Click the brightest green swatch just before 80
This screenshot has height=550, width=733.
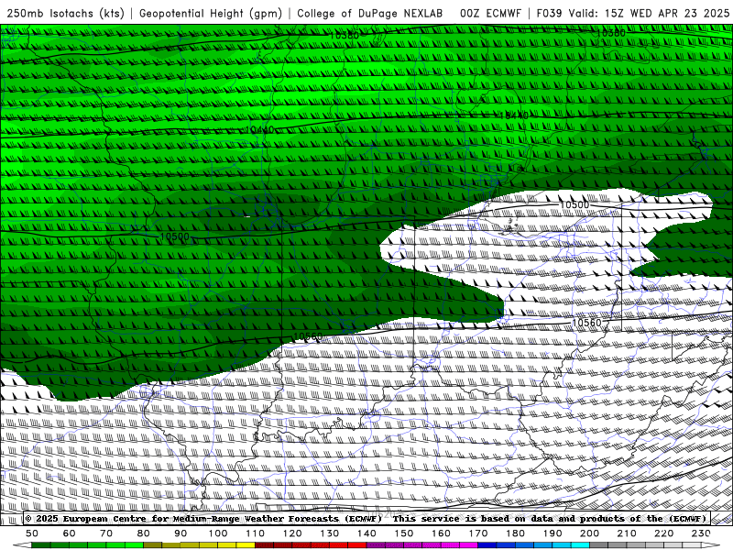click(x=134, y=545)
